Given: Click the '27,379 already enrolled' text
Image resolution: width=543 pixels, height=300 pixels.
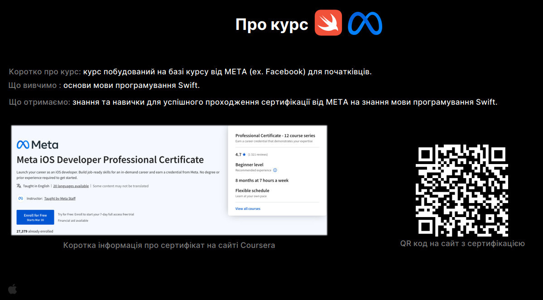Looking at the screenshot, I should click(35, 231).
